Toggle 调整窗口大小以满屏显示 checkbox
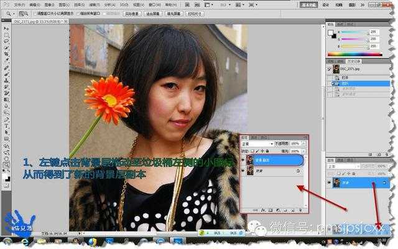398x249 pixels. point(35,14)
